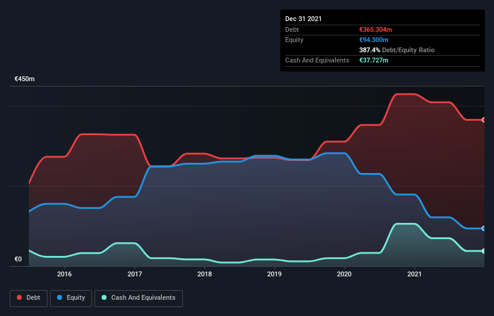
Task: Click the Debt label in tooltip
Action: [292, 29]
